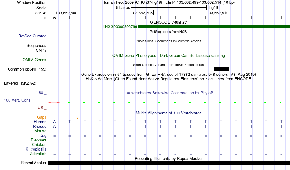290x170 pixels.
Task: Click the Dog species label
Action: (x=43, y=136)
